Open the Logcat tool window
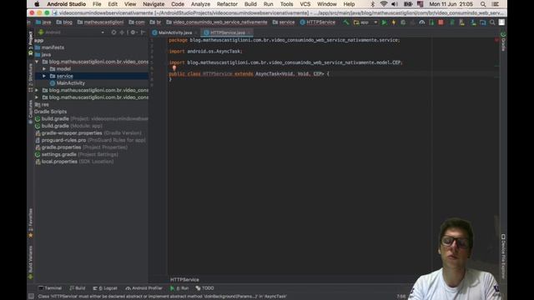 tap(105, 288)
